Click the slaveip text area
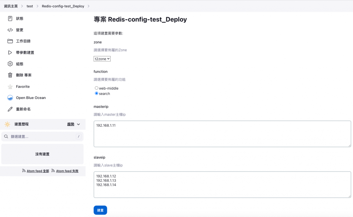The height and width of the screenshot is (217, 353). [222, 185]
